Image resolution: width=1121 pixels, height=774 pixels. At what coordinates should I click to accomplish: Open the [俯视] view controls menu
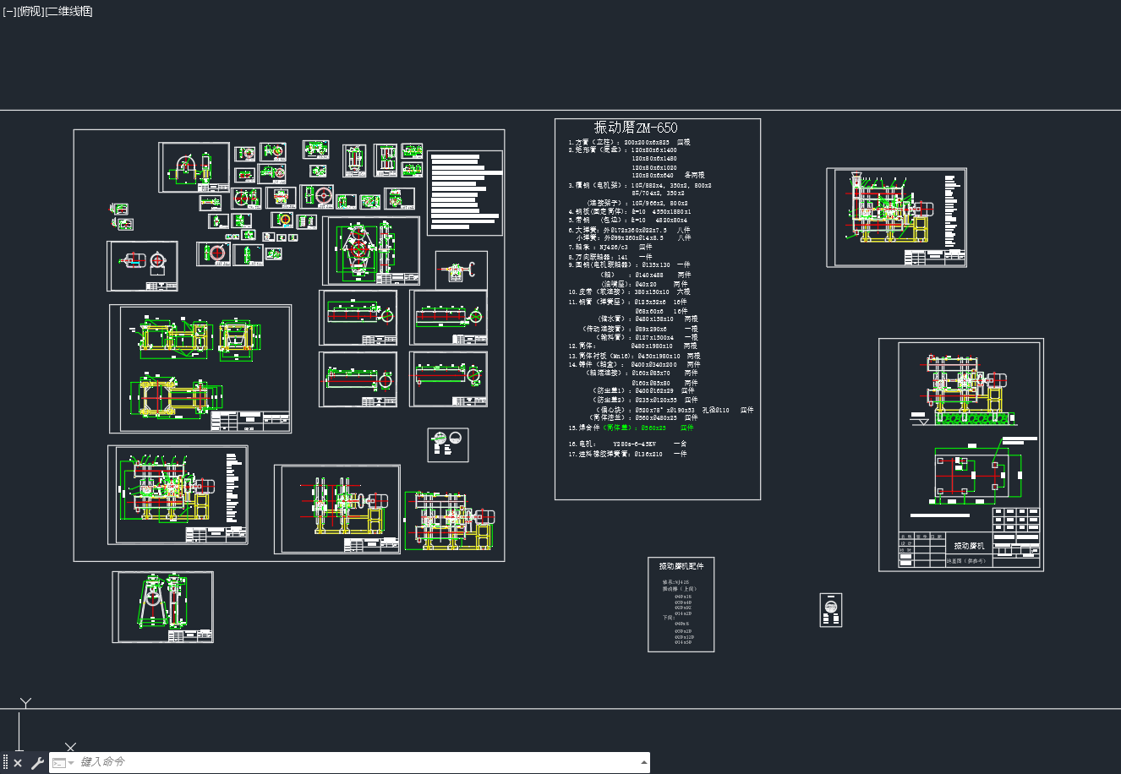[x=30, y=11]
